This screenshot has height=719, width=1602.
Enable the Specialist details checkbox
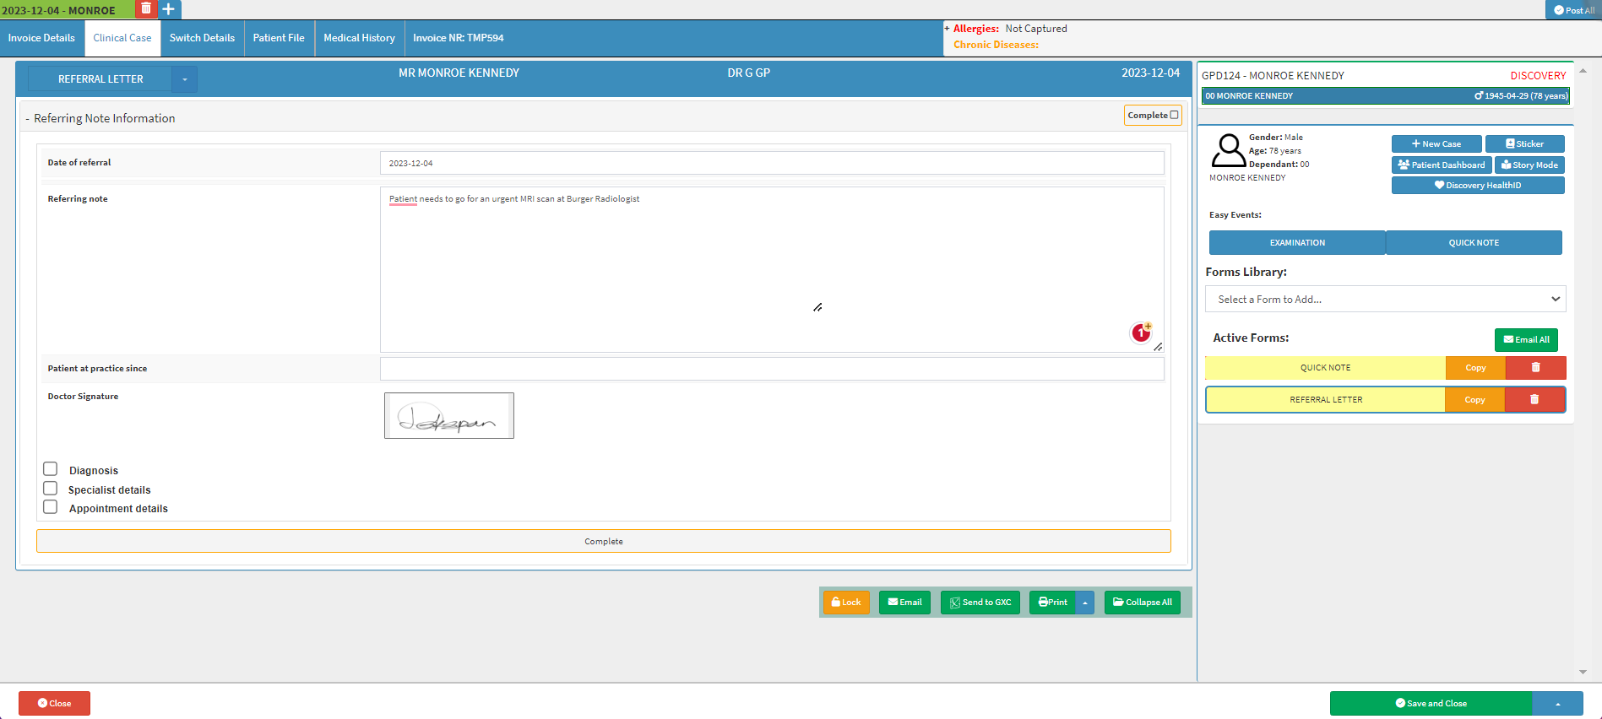(x=51, y=489)
